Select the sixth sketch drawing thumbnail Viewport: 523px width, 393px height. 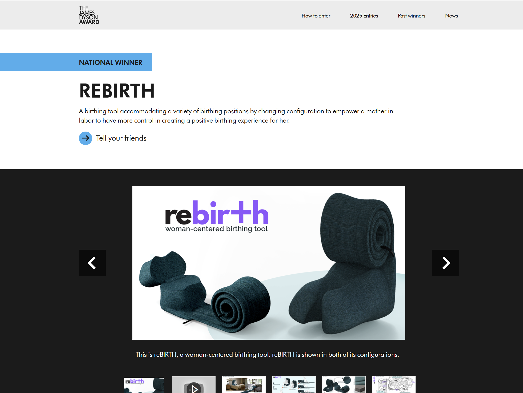tap(394, 385)
